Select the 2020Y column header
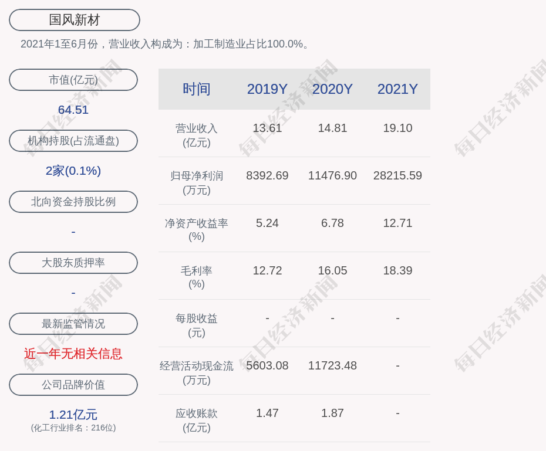 tap(332, 89)
